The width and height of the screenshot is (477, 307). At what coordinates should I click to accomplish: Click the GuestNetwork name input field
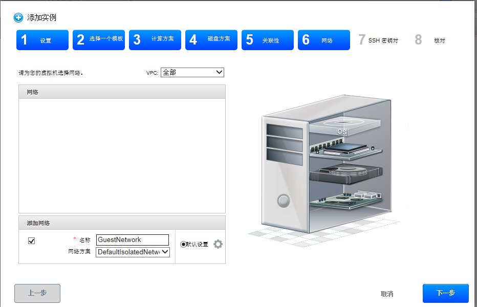click(133, 240)
